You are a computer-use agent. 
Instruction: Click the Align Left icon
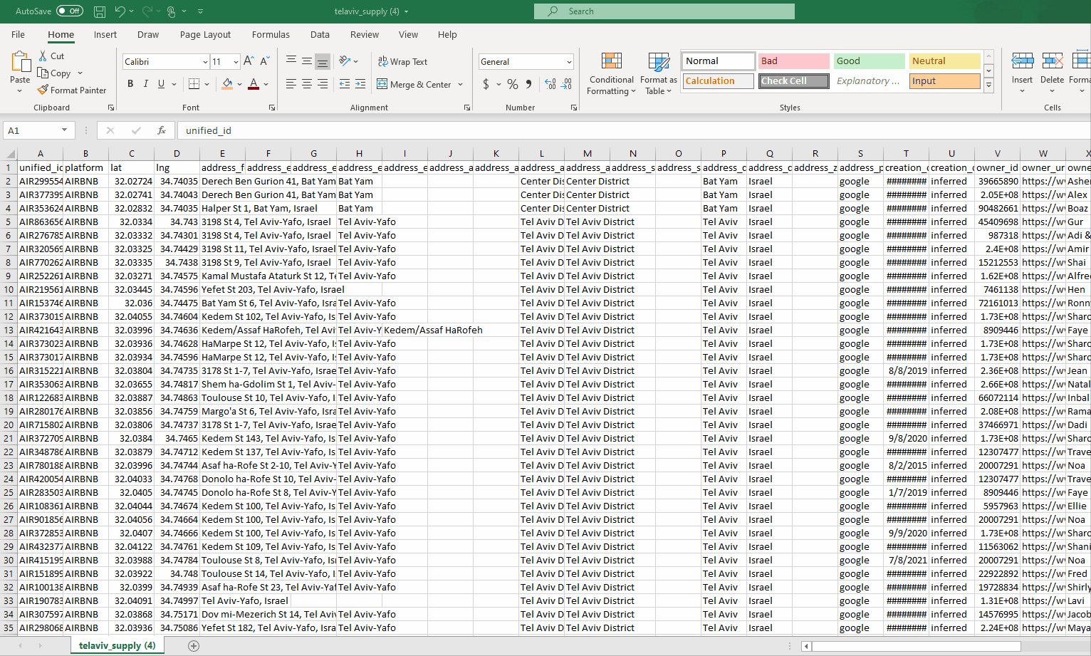[x=291, y=84]
